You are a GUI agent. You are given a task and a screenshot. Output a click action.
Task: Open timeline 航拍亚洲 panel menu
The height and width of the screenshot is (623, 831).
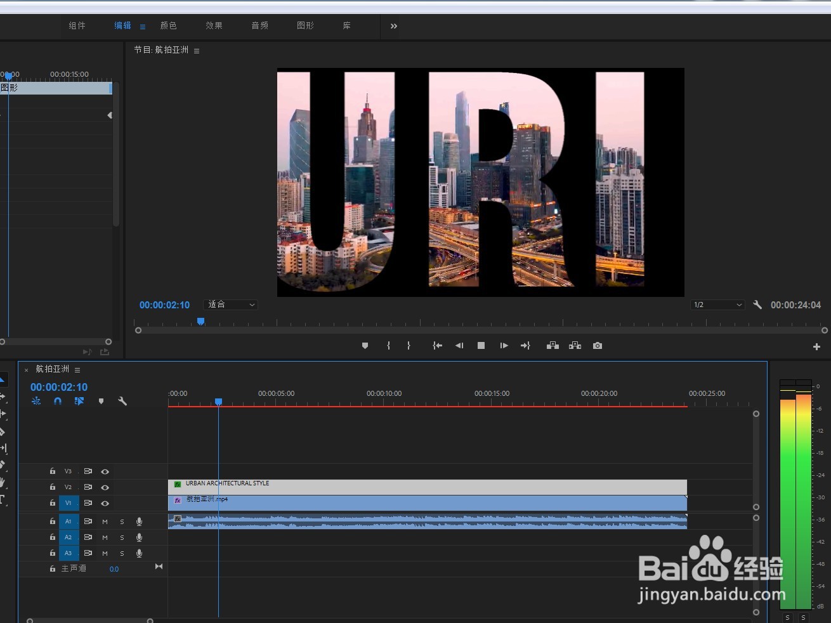(77, 370)
